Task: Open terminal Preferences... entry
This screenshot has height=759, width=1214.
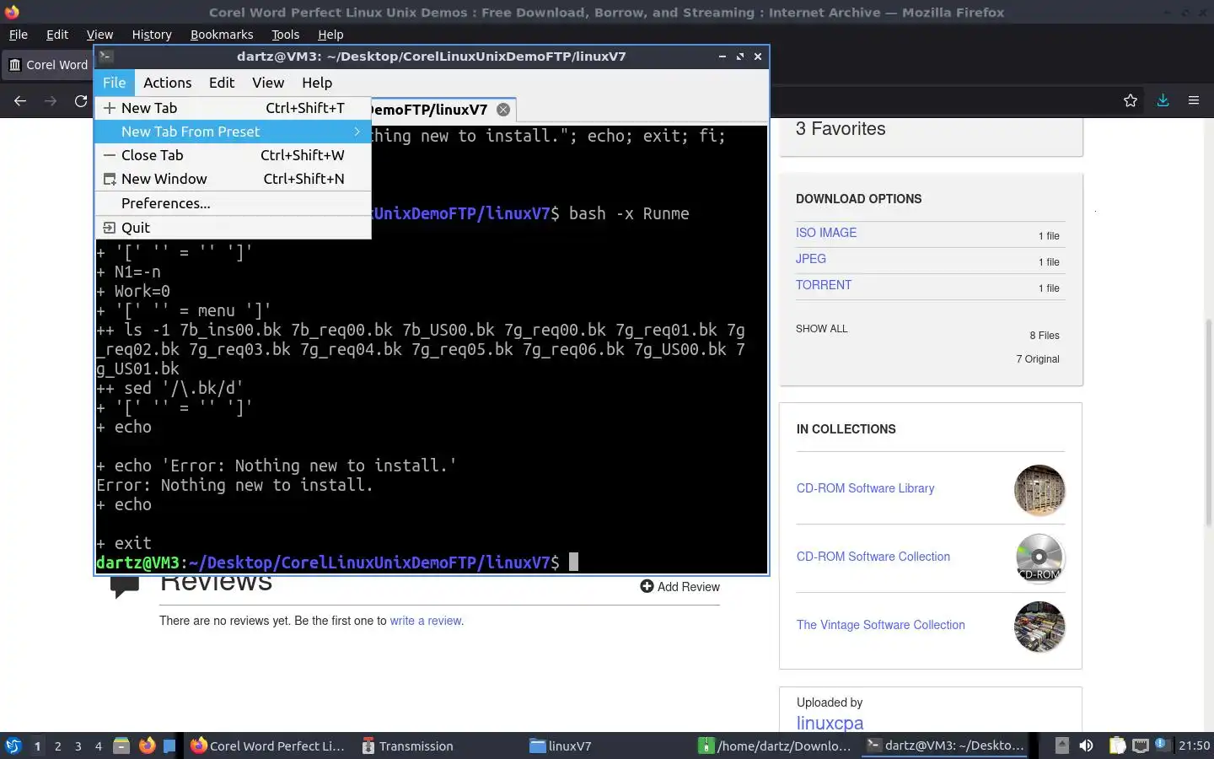Action: (x=233, y=203)
